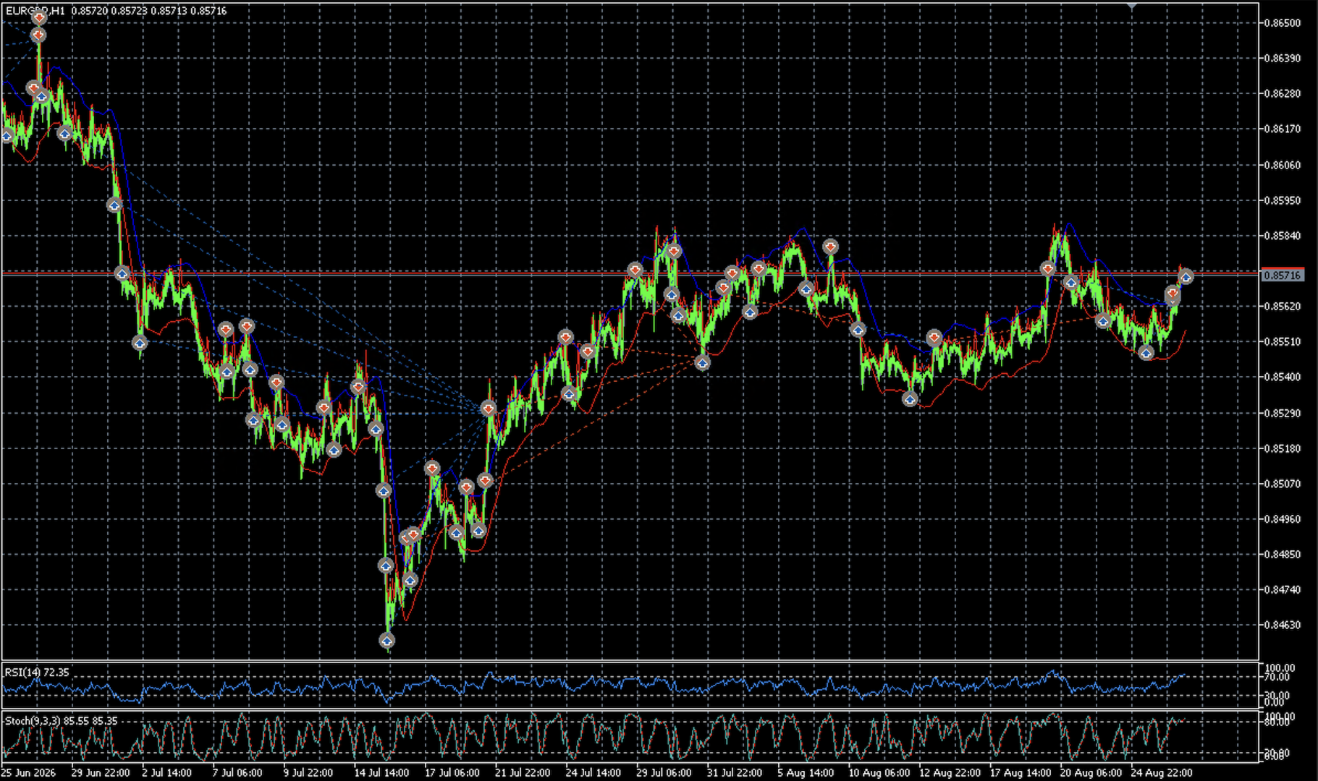Screen dimensions: 1318x781
Task: Select the 12 Aug 22:00 time label
Action: (950, 772)
